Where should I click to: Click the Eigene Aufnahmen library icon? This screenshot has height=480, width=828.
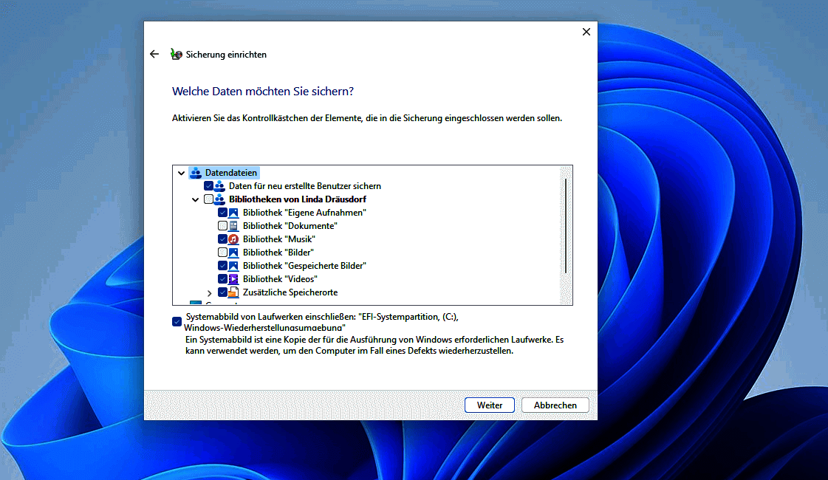[x=233, y=213]
